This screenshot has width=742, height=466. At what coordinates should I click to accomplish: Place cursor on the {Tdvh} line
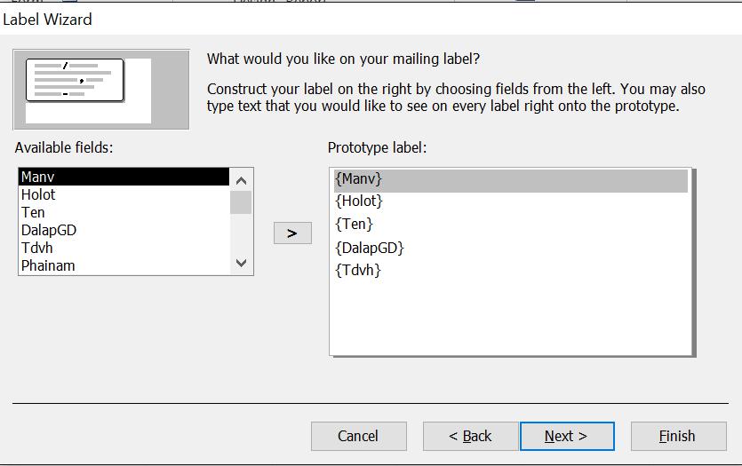point(358,270)
